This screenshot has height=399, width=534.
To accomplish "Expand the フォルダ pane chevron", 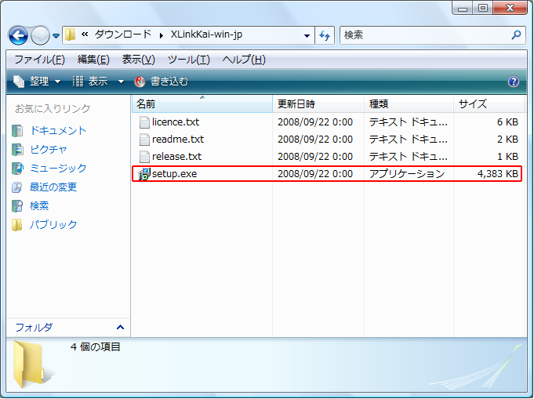I will (120, 328).
